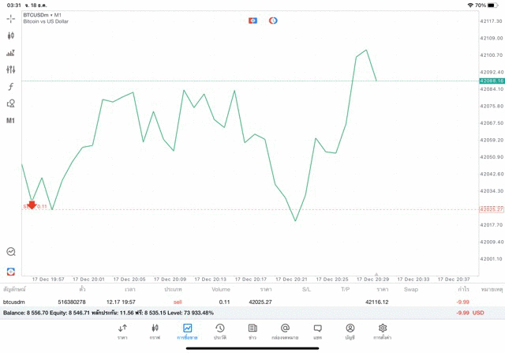Click the red sell arrow marker on chart
505x353 pixels.
pyautogui.click(x=32, y=205)
